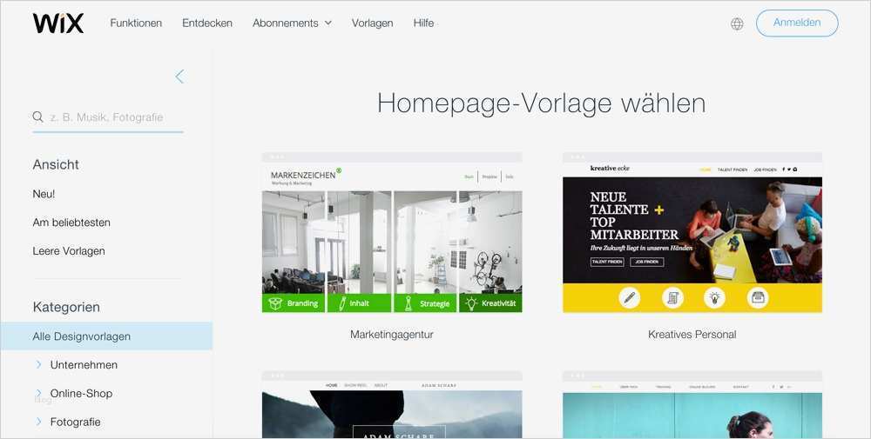Click the lightbulb circle icon on yellow bar
The height and width of the screenshot is (439, 871).
(x=714, y=297)
